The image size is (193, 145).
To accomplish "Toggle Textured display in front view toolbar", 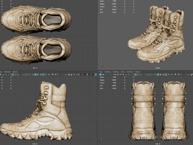I will click(x=43, y=75).
